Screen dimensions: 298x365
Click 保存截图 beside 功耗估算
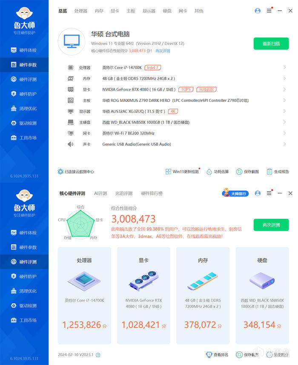(247, 172)
